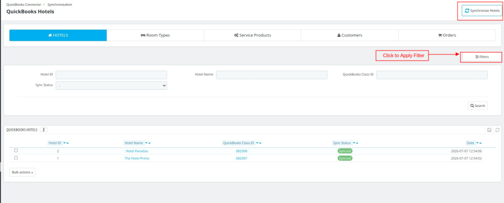Screen dimensions: 504x203
Task: Click QuickBooks Connector breadcrumb
Action: pyautogui.click(x=24, y=5)
